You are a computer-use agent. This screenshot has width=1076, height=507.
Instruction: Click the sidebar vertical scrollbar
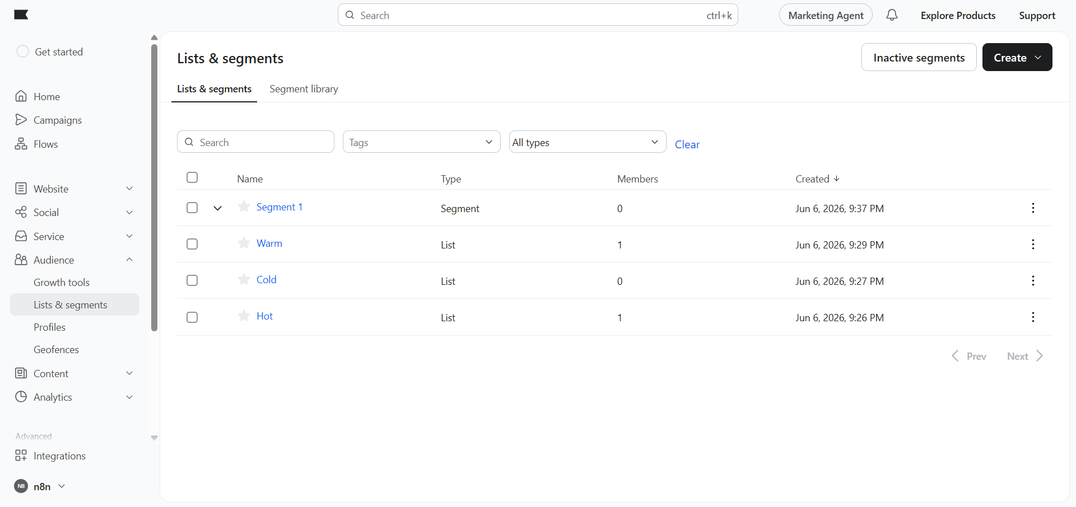coord(154,187)
